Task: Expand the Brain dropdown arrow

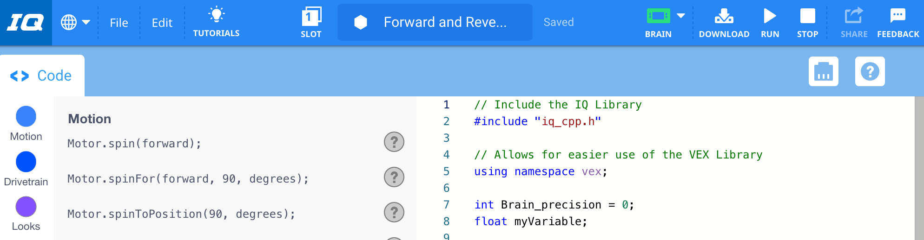Action: tap(681, 16)
